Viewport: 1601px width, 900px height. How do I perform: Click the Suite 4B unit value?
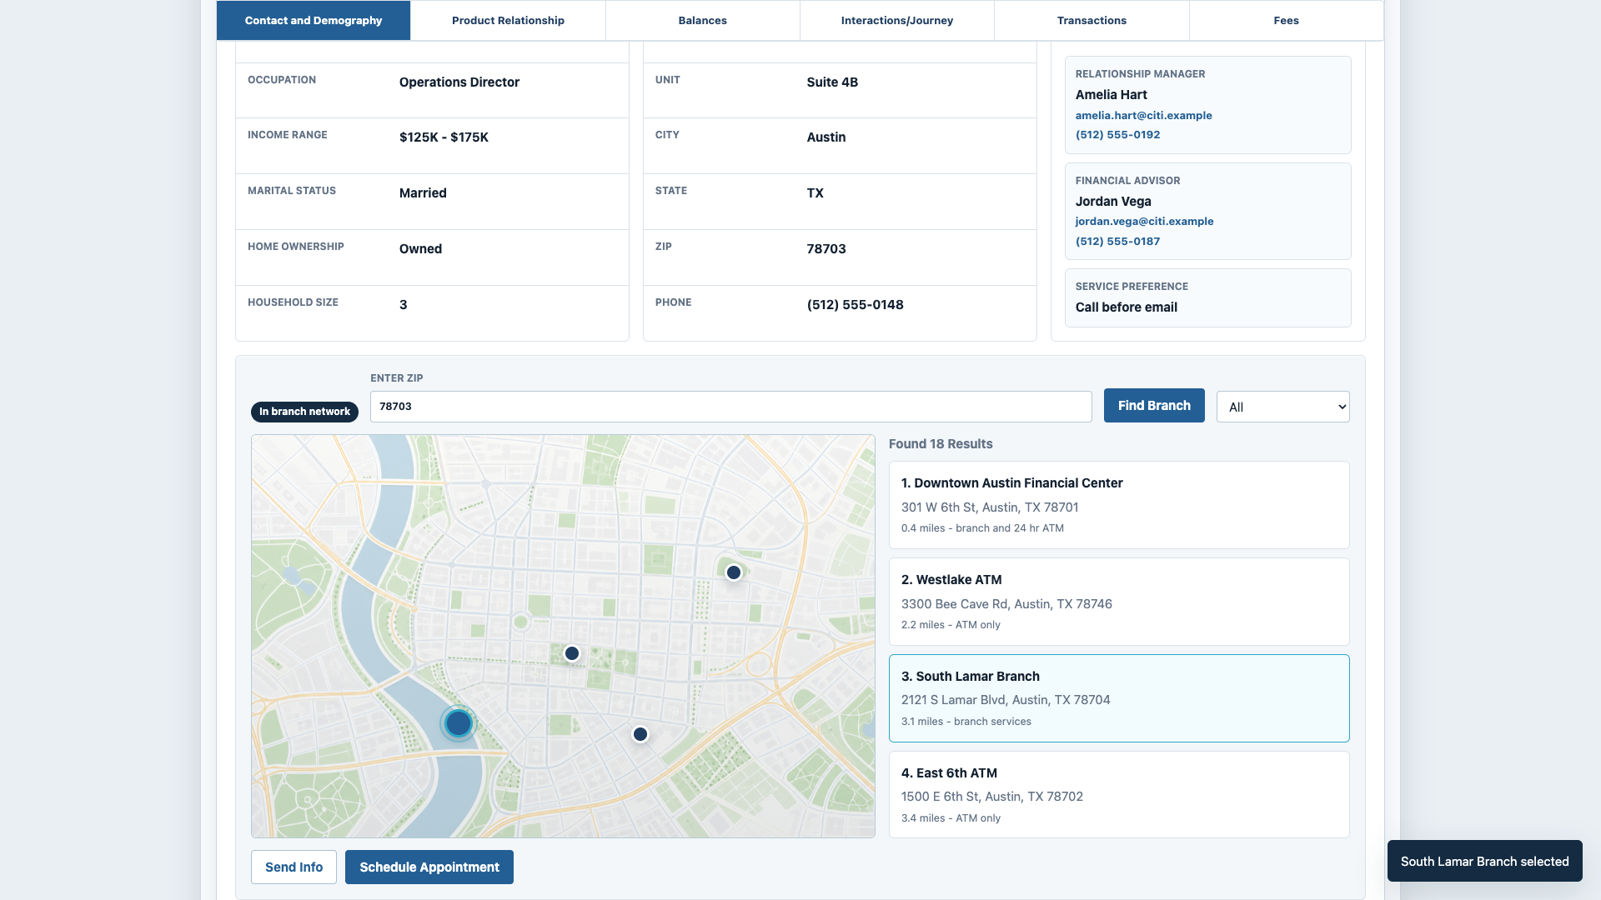pos(832,82)
